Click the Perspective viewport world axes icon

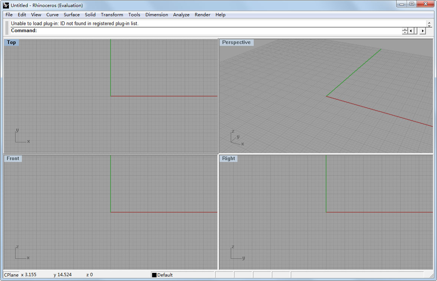pyautogui.click(x=237, y=138)
